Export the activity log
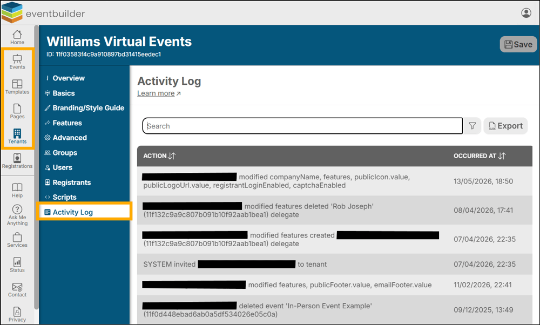Screen dimensions: 540x325 tap(505, 126)
